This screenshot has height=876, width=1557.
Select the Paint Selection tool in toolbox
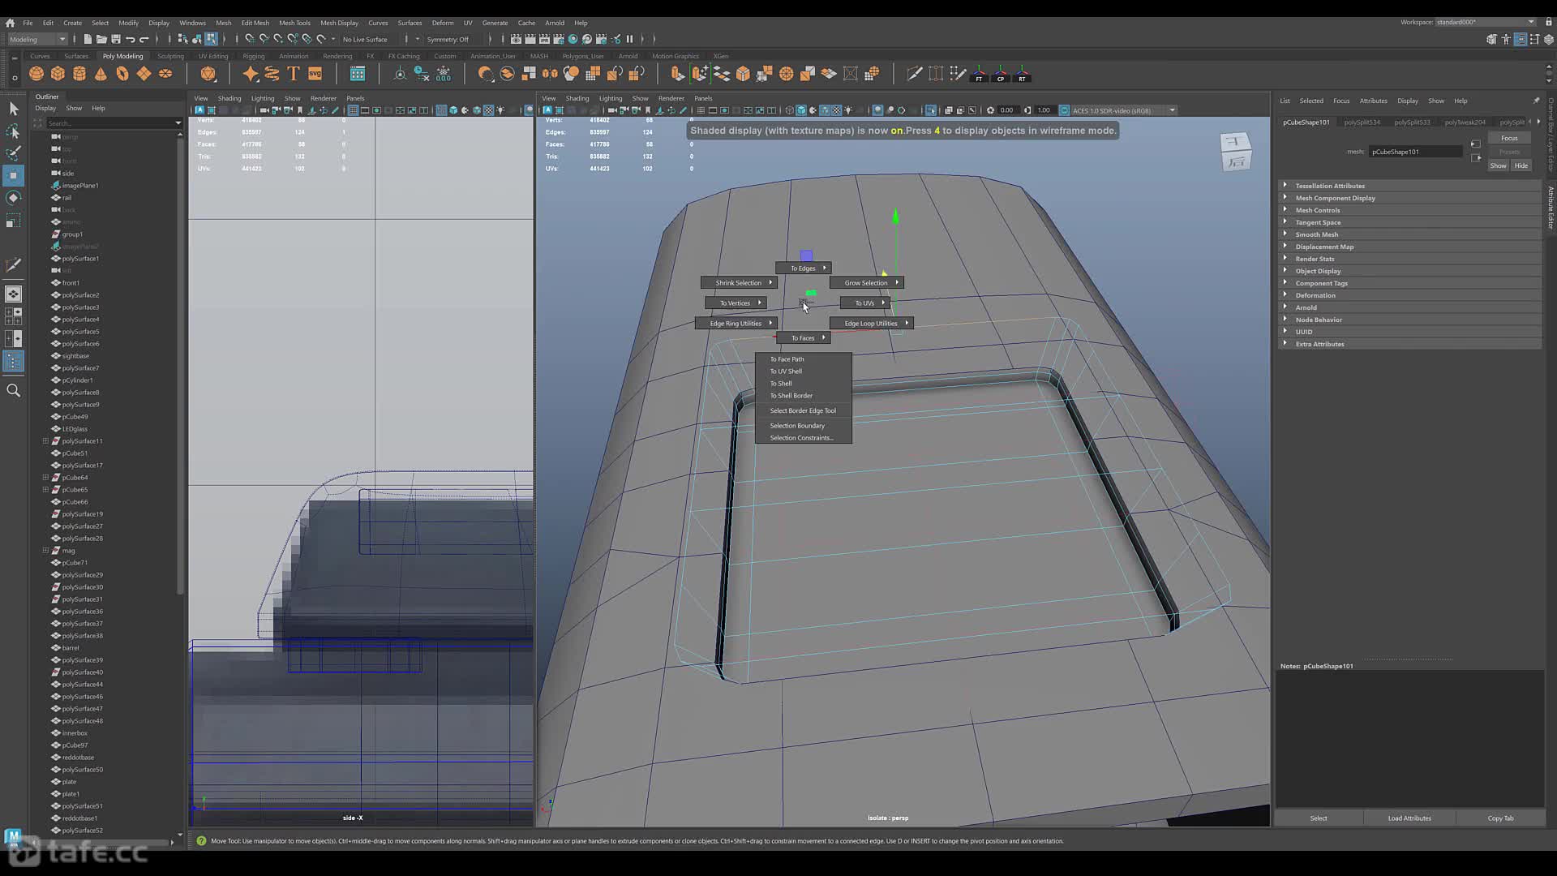tap(13, 153)
